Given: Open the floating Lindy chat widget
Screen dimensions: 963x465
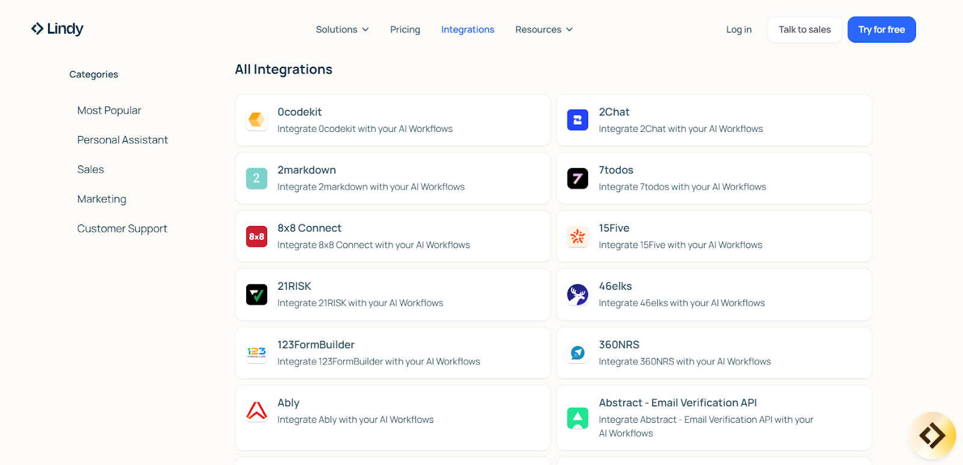Looking at the screenshot, I should [x=932, y=435].
